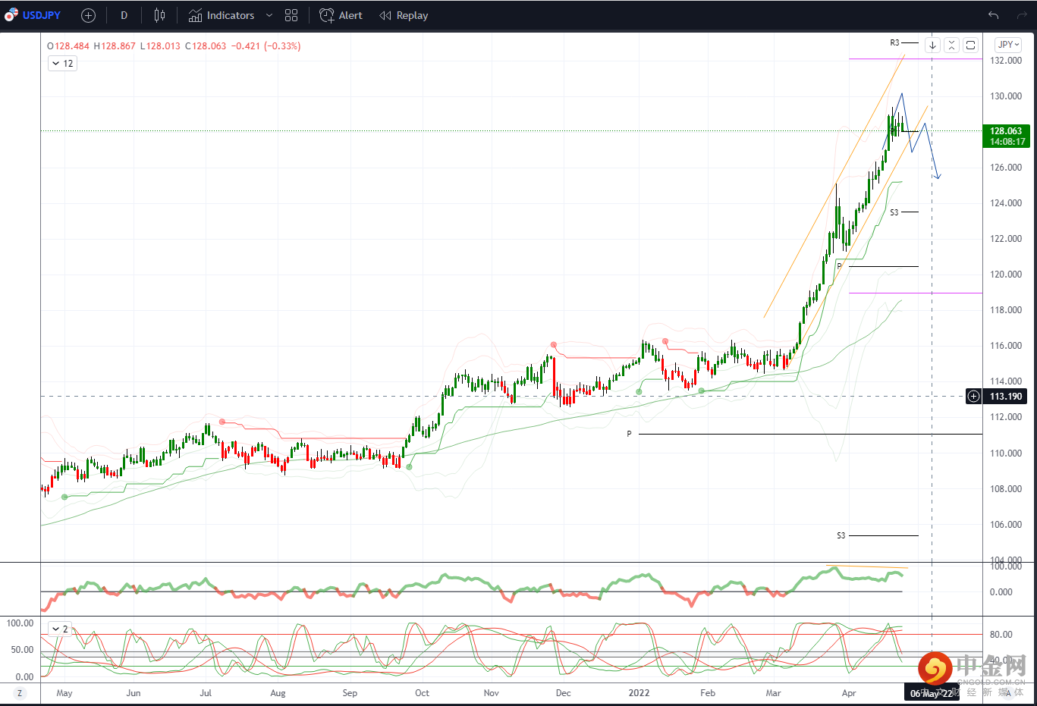Image resolution: width=1037 pixels, height=706 pixels.
Task: Toggle maximize chart pane button
Action: click(970, 45)
